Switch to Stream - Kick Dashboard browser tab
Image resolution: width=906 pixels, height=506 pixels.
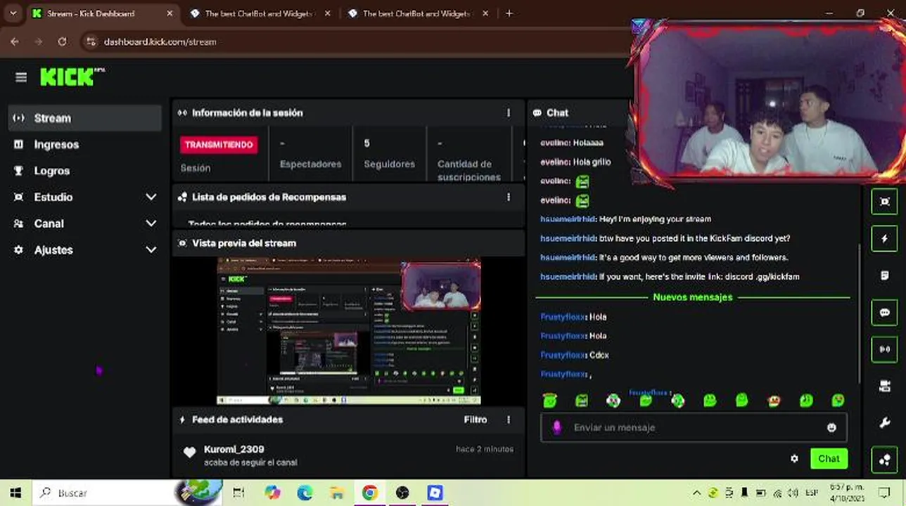coord(103,13)
